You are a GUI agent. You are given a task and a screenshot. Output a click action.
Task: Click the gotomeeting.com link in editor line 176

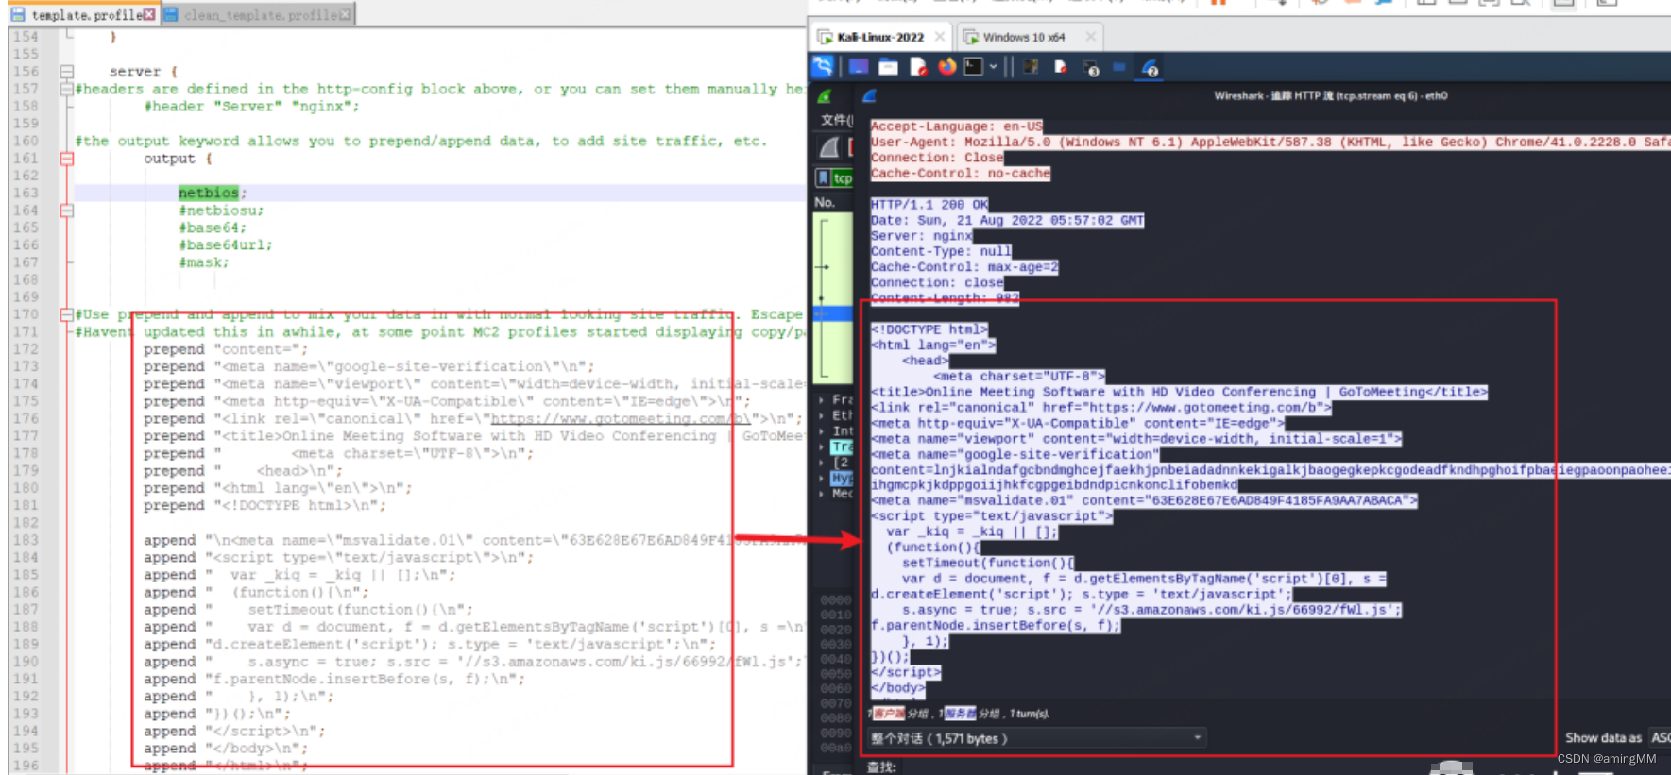coord(620,418)
